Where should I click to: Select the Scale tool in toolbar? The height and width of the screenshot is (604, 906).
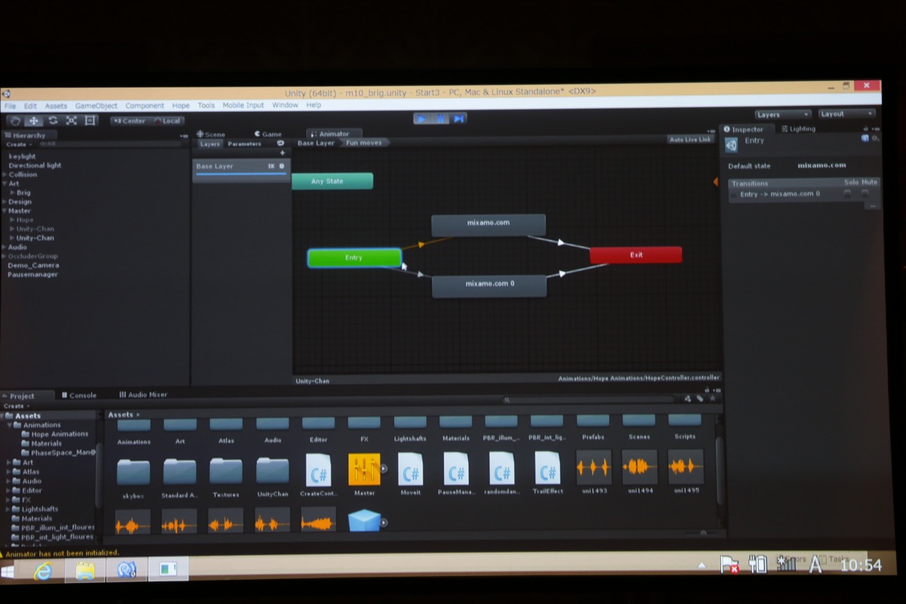[71, 121]
